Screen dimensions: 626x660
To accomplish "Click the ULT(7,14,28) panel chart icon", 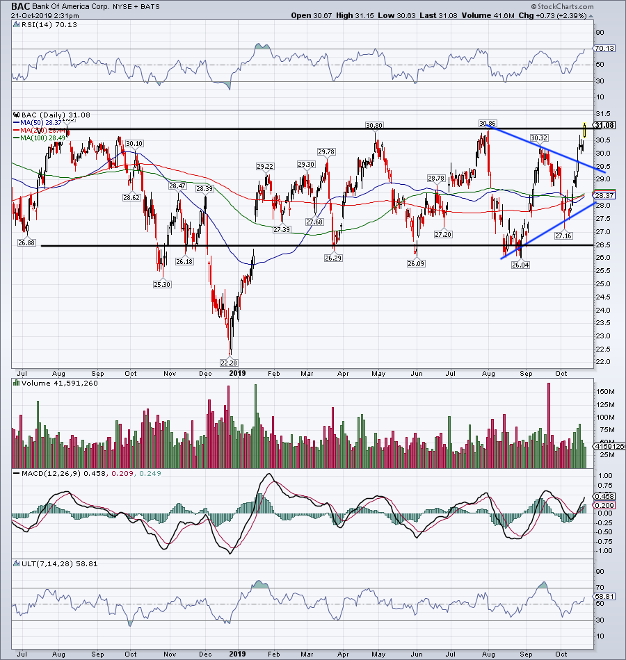I will (17, 563).
